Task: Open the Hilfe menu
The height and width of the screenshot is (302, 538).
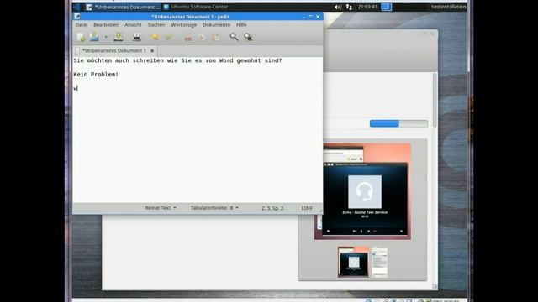Action: pyautogui.click(x=241, y=24)
